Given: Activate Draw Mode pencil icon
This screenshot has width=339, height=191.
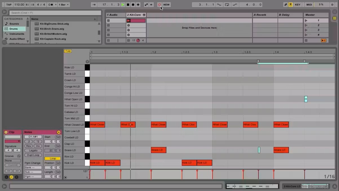Looking at the screenshot, I should tap(285, 5).
